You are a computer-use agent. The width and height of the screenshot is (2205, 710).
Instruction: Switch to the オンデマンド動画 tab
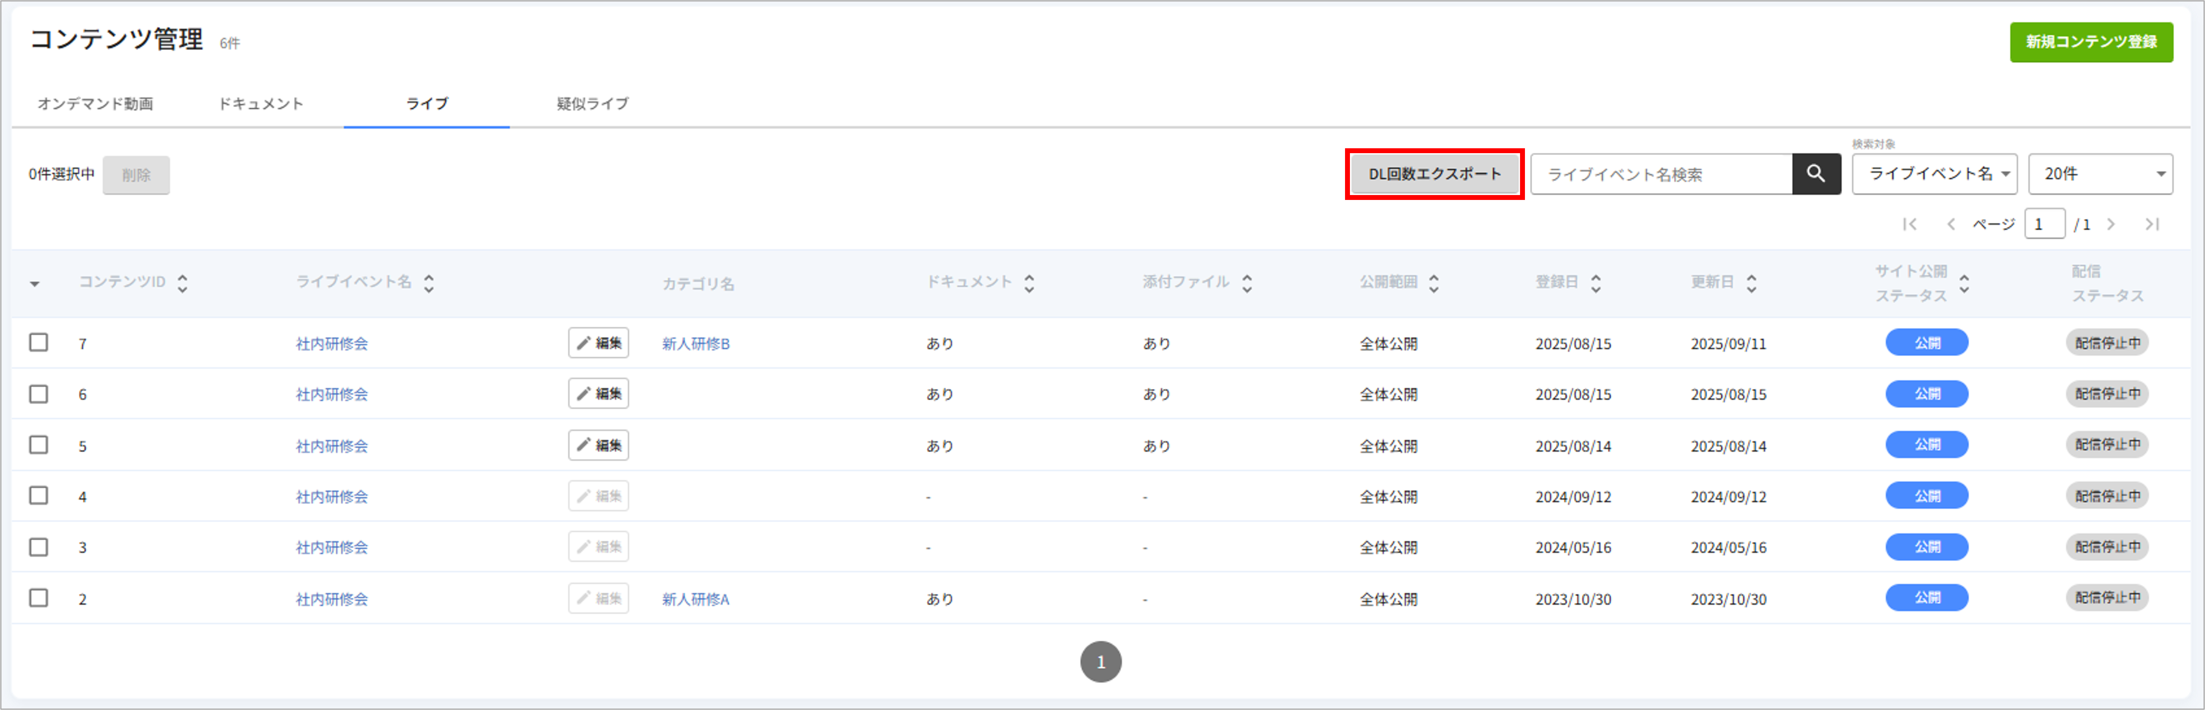tap(95, 104)
